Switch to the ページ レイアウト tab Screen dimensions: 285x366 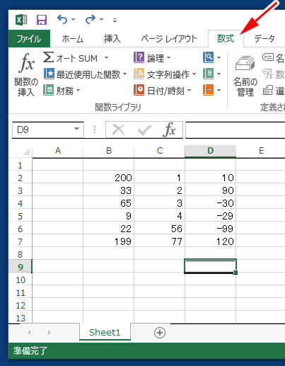169,39
